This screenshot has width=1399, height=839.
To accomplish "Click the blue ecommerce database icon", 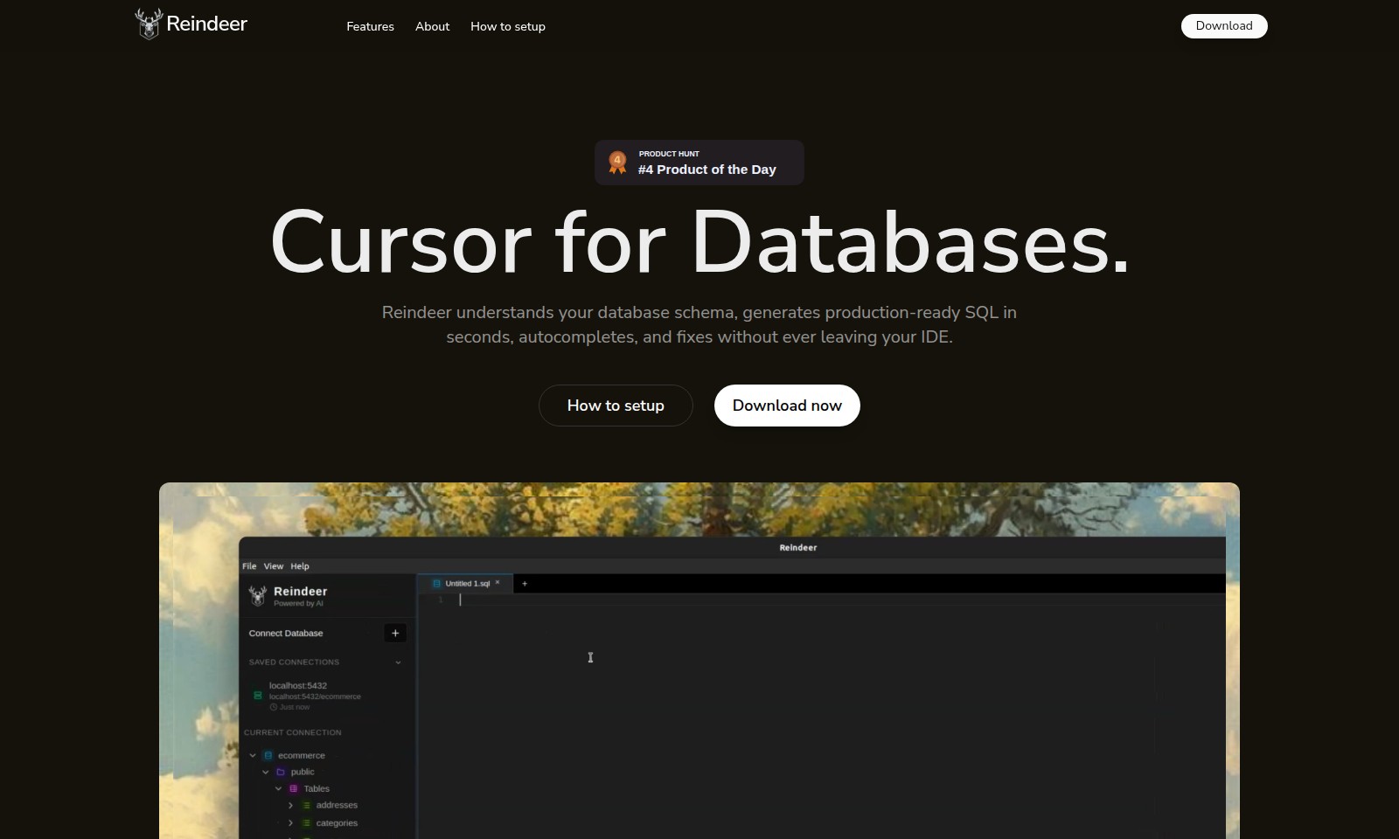I will coord(268,755).
